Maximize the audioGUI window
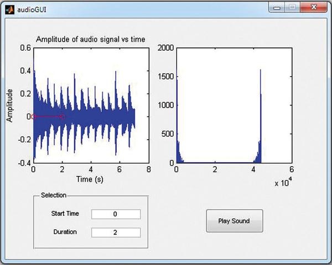This screenshot has width=332, height=265. click(292, 7)
